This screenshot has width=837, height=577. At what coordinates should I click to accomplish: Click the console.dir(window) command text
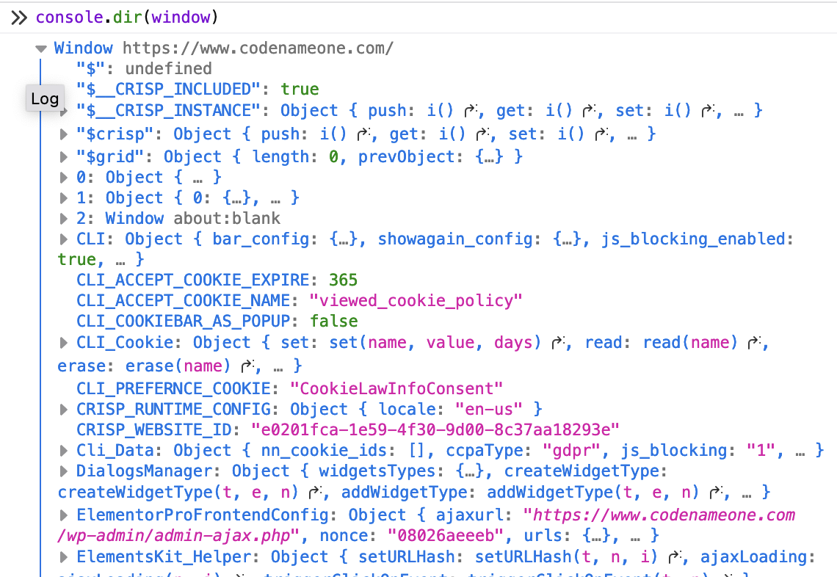[127, 17]
